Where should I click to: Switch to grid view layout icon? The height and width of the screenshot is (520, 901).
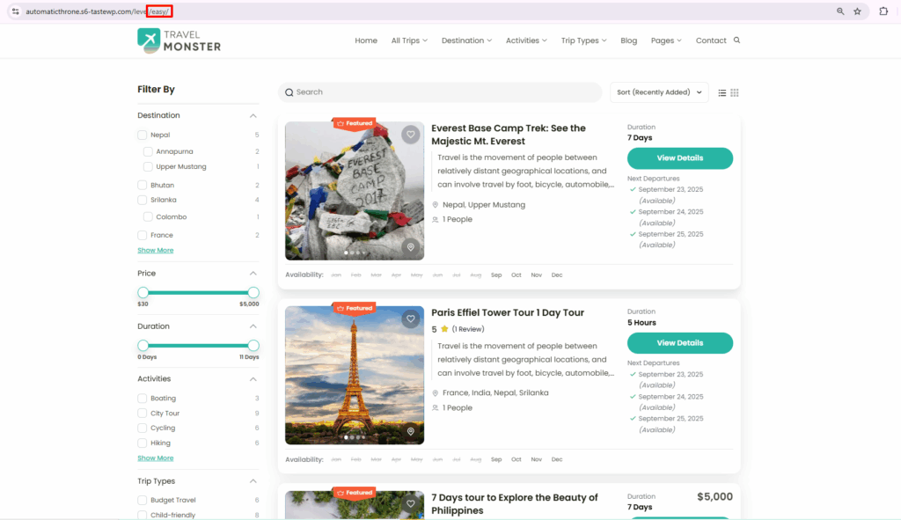pos(735,92)
